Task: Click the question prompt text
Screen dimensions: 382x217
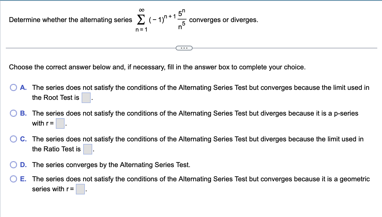Action: click(x=70, y=20)
